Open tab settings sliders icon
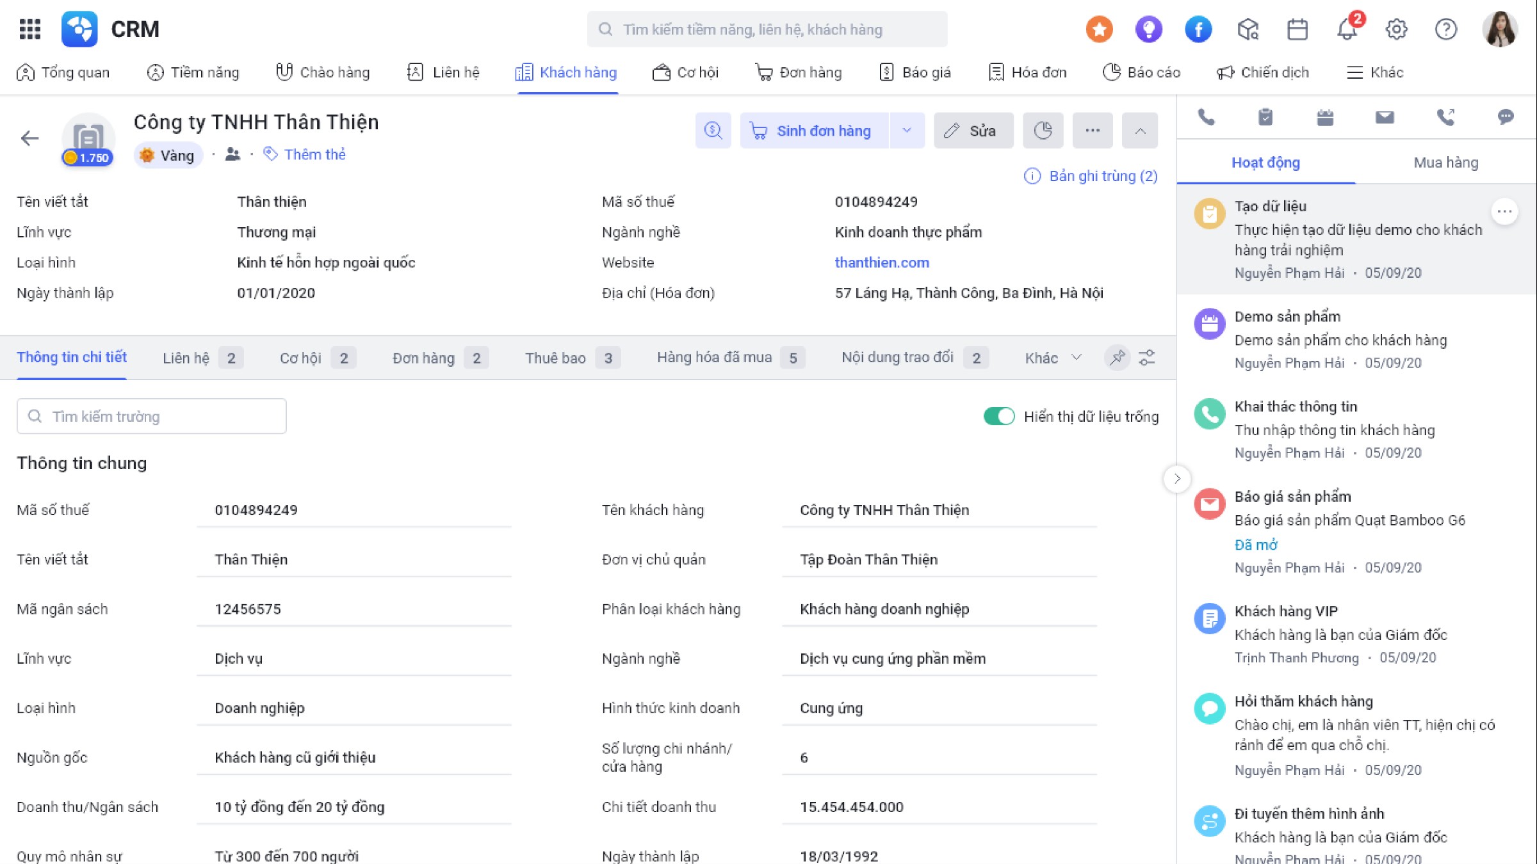 pyautogui.click(x=1147, y=358)
